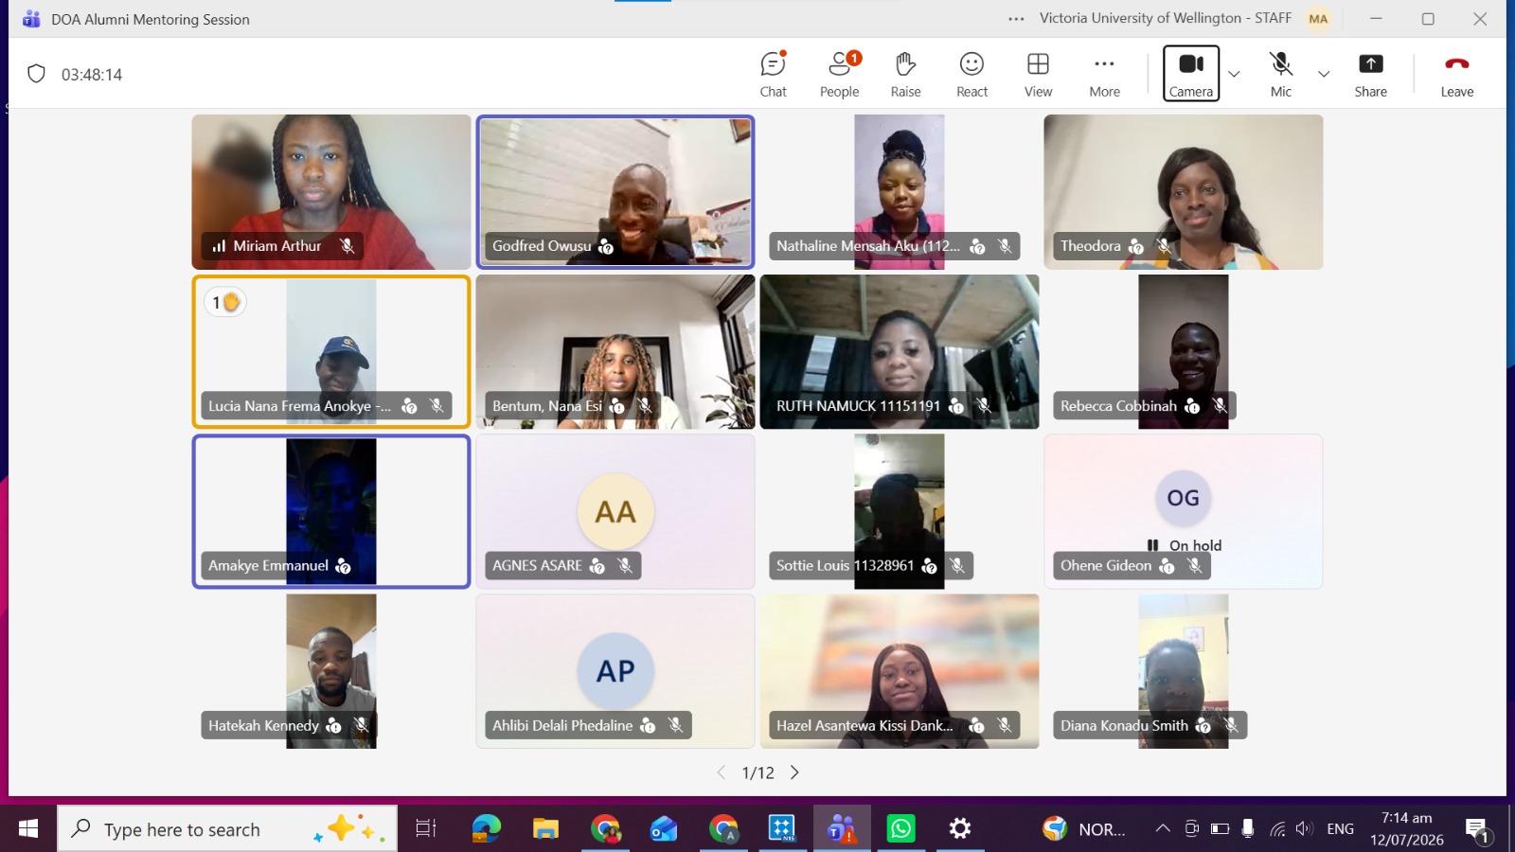Select Miriam Arthur's video tile
The height and width of the screenshot is (852, 1515).
pos(331,192)
